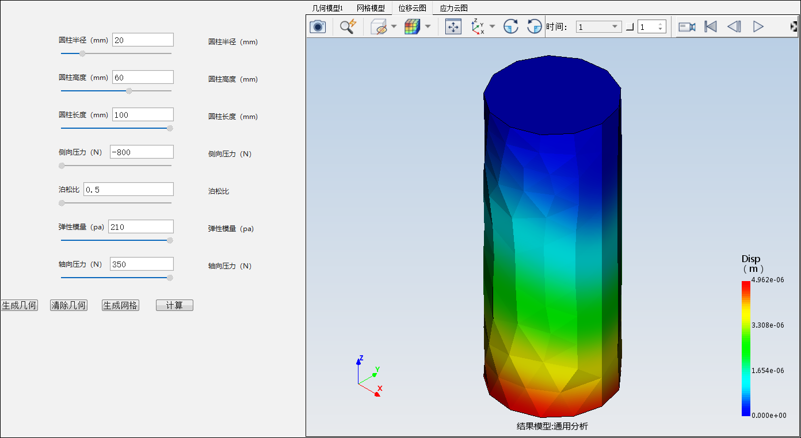
Task: Click the hidden-geometry box display icon
Action: point(379,26)
